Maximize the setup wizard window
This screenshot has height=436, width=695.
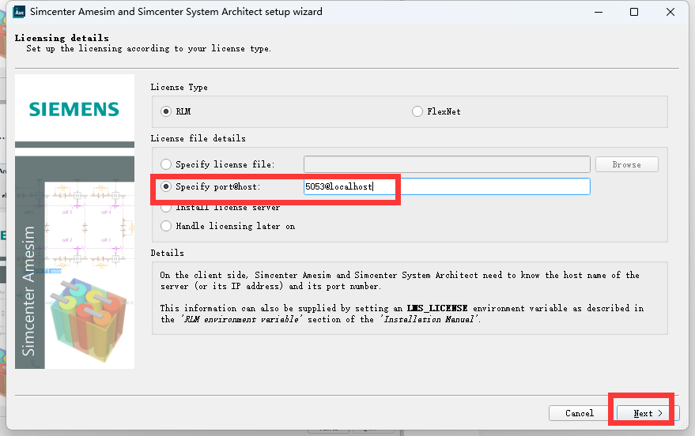(x=634, y=12)
